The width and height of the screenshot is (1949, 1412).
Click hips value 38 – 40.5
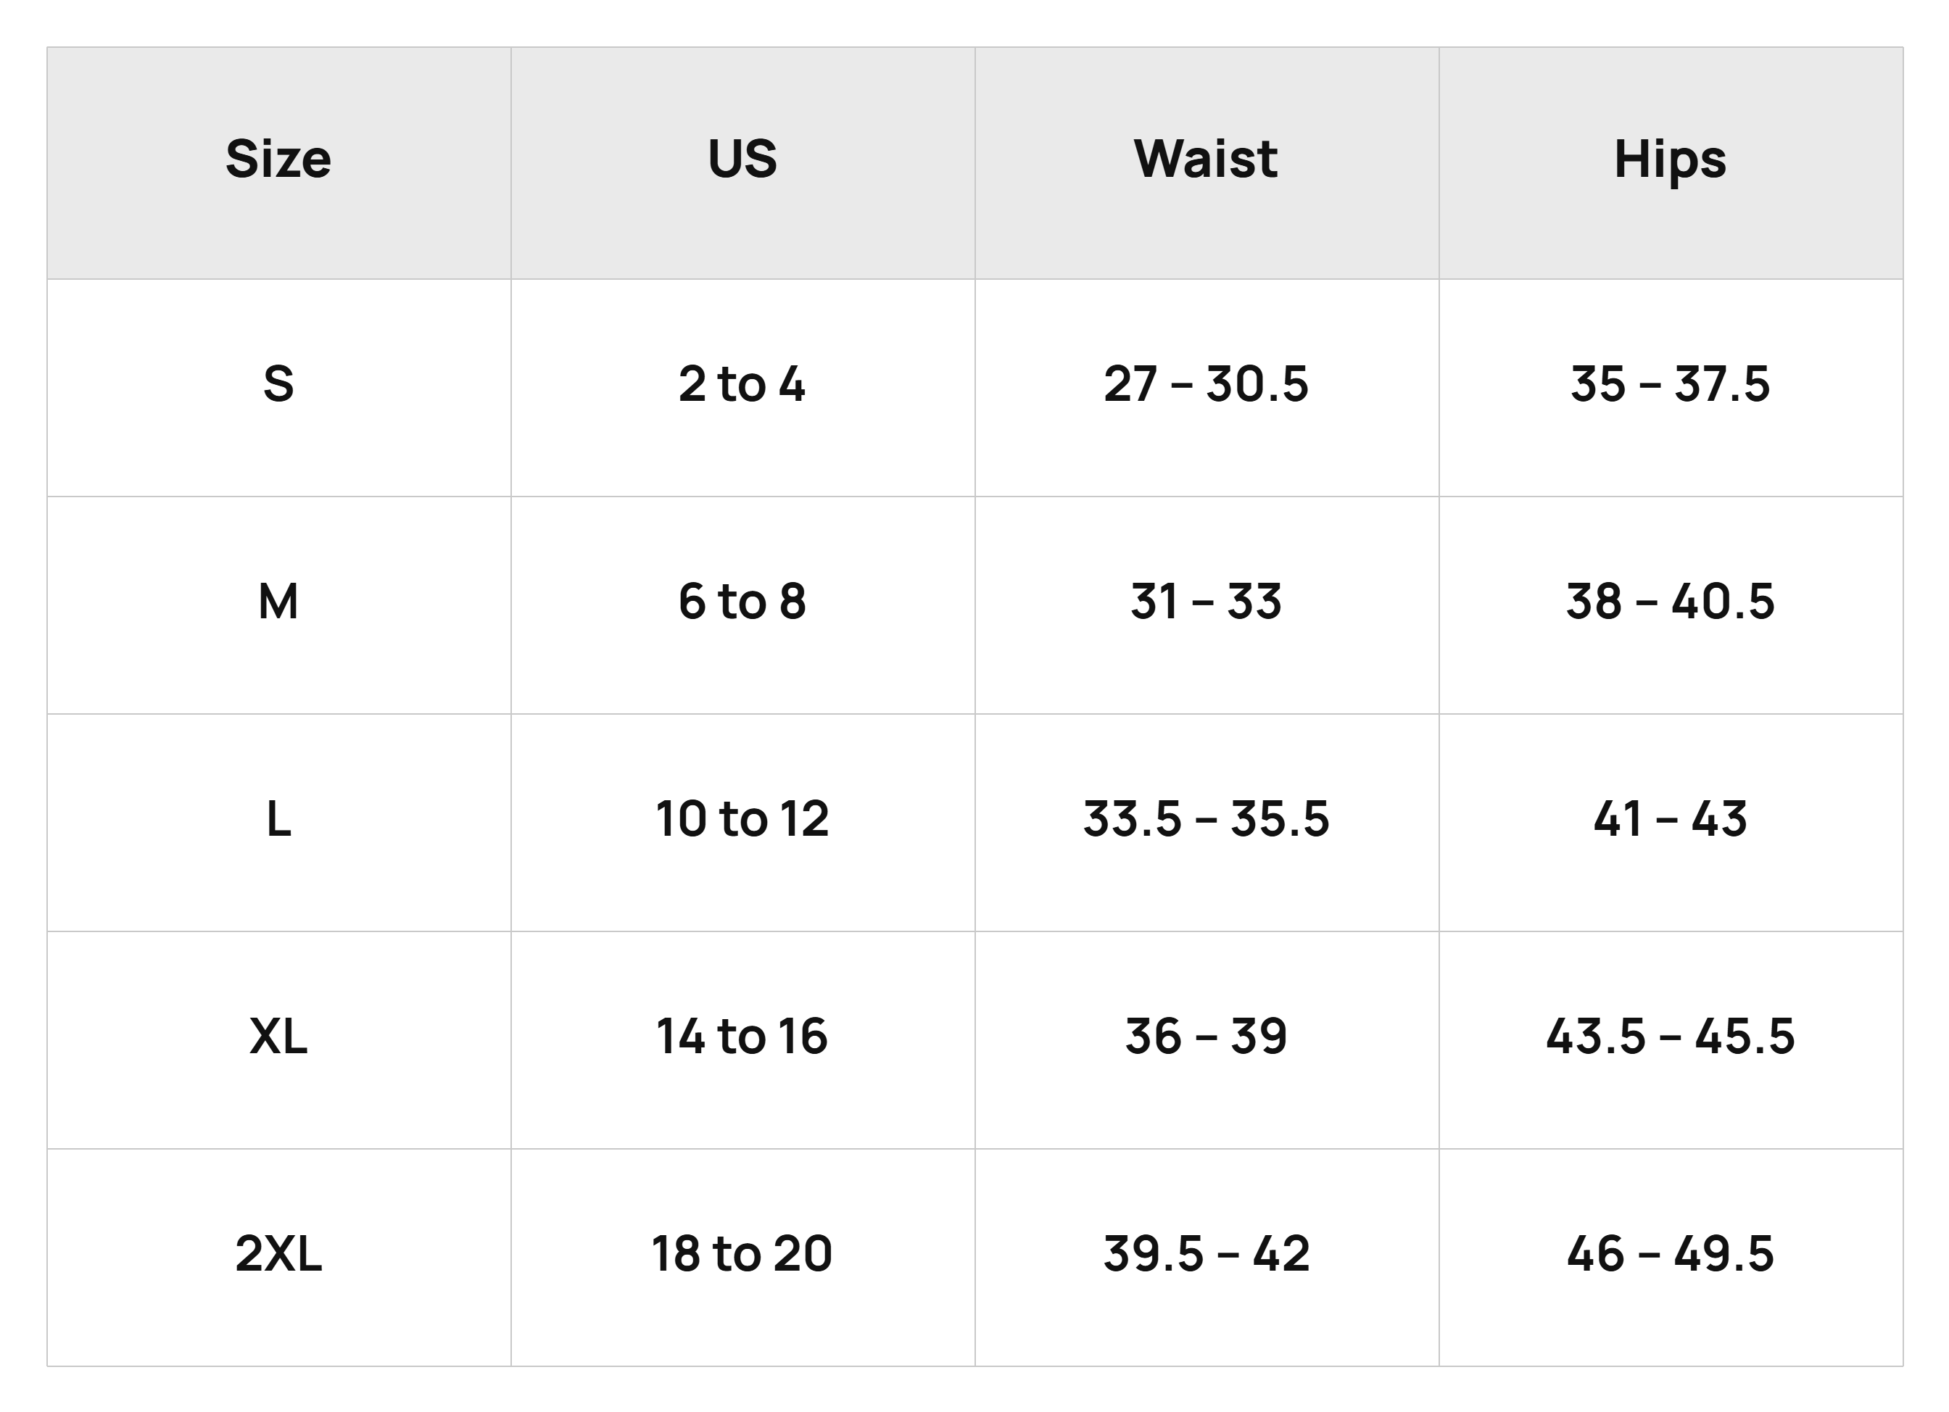click(1670, 602)
